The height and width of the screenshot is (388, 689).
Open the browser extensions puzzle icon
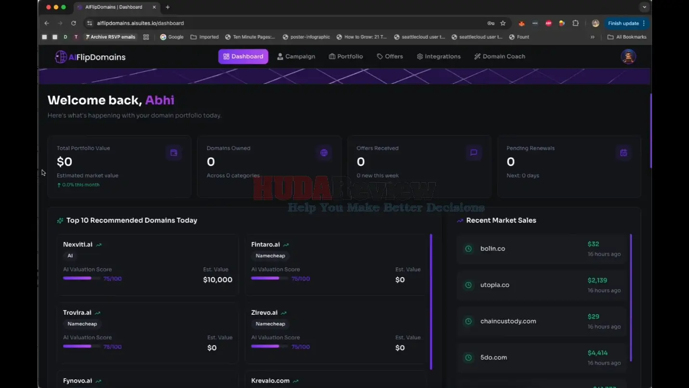coord(575,23)
